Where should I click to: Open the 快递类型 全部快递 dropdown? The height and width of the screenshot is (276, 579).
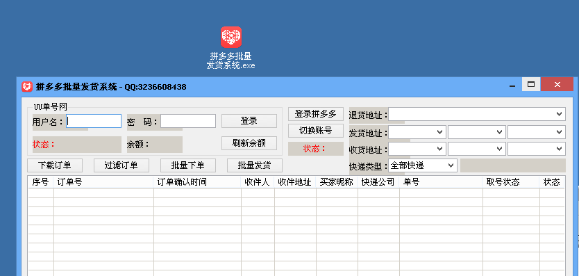pos(422,165)
